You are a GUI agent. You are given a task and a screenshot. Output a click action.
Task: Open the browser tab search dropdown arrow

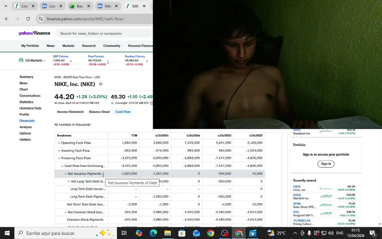(x=6, y=6)
